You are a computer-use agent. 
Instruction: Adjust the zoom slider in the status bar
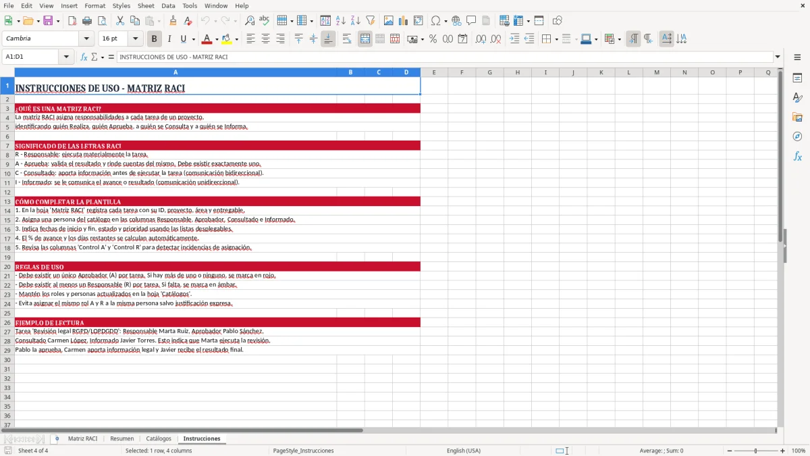(x=755, y=451)
